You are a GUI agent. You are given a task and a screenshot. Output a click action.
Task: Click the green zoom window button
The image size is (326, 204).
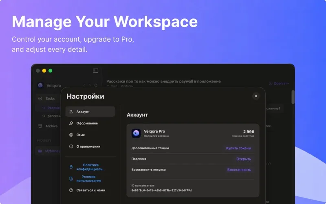click(x=50, y=71)
